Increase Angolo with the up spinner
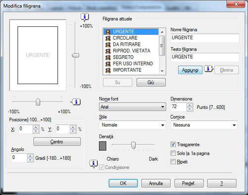 tap(30, 156)
